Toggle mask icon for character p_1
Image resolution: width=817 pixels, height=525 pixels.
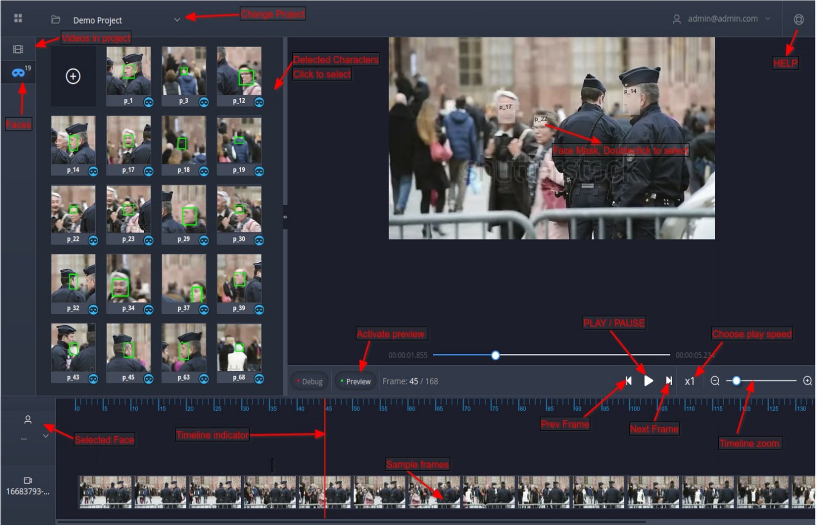click(149, 102)
